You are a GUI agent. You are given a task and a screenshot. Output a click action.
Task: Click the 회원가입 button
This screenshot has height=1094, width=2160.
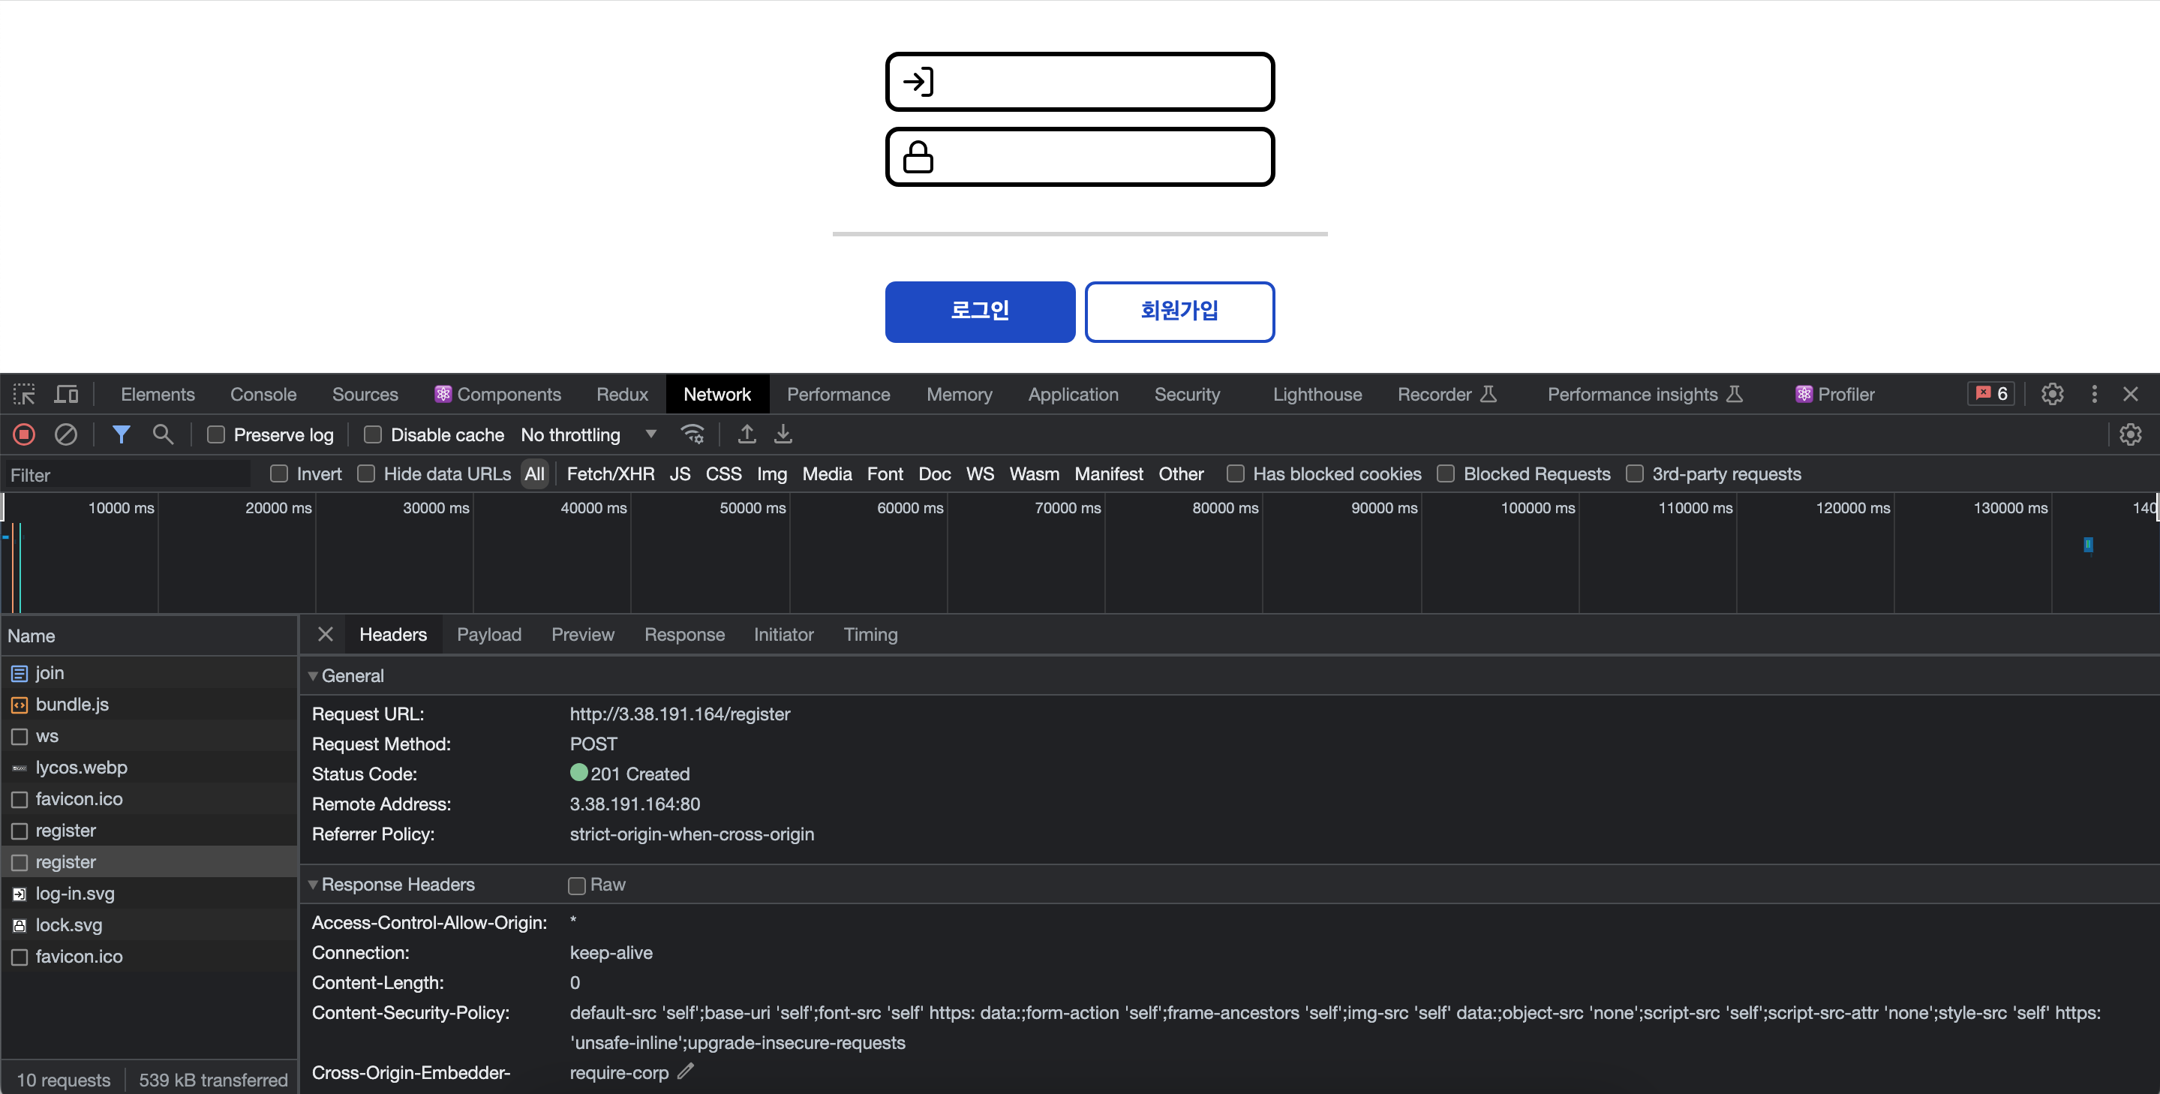tap(1179, 311)
